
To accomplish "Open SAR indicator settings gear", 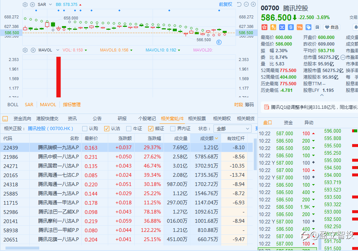I will (x=25, y=4).
